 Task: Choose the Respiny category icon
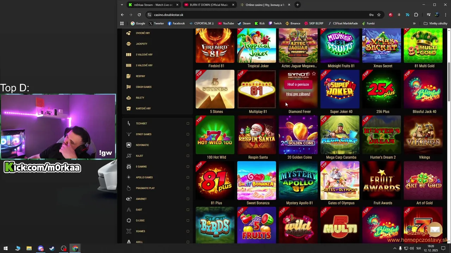129,76
